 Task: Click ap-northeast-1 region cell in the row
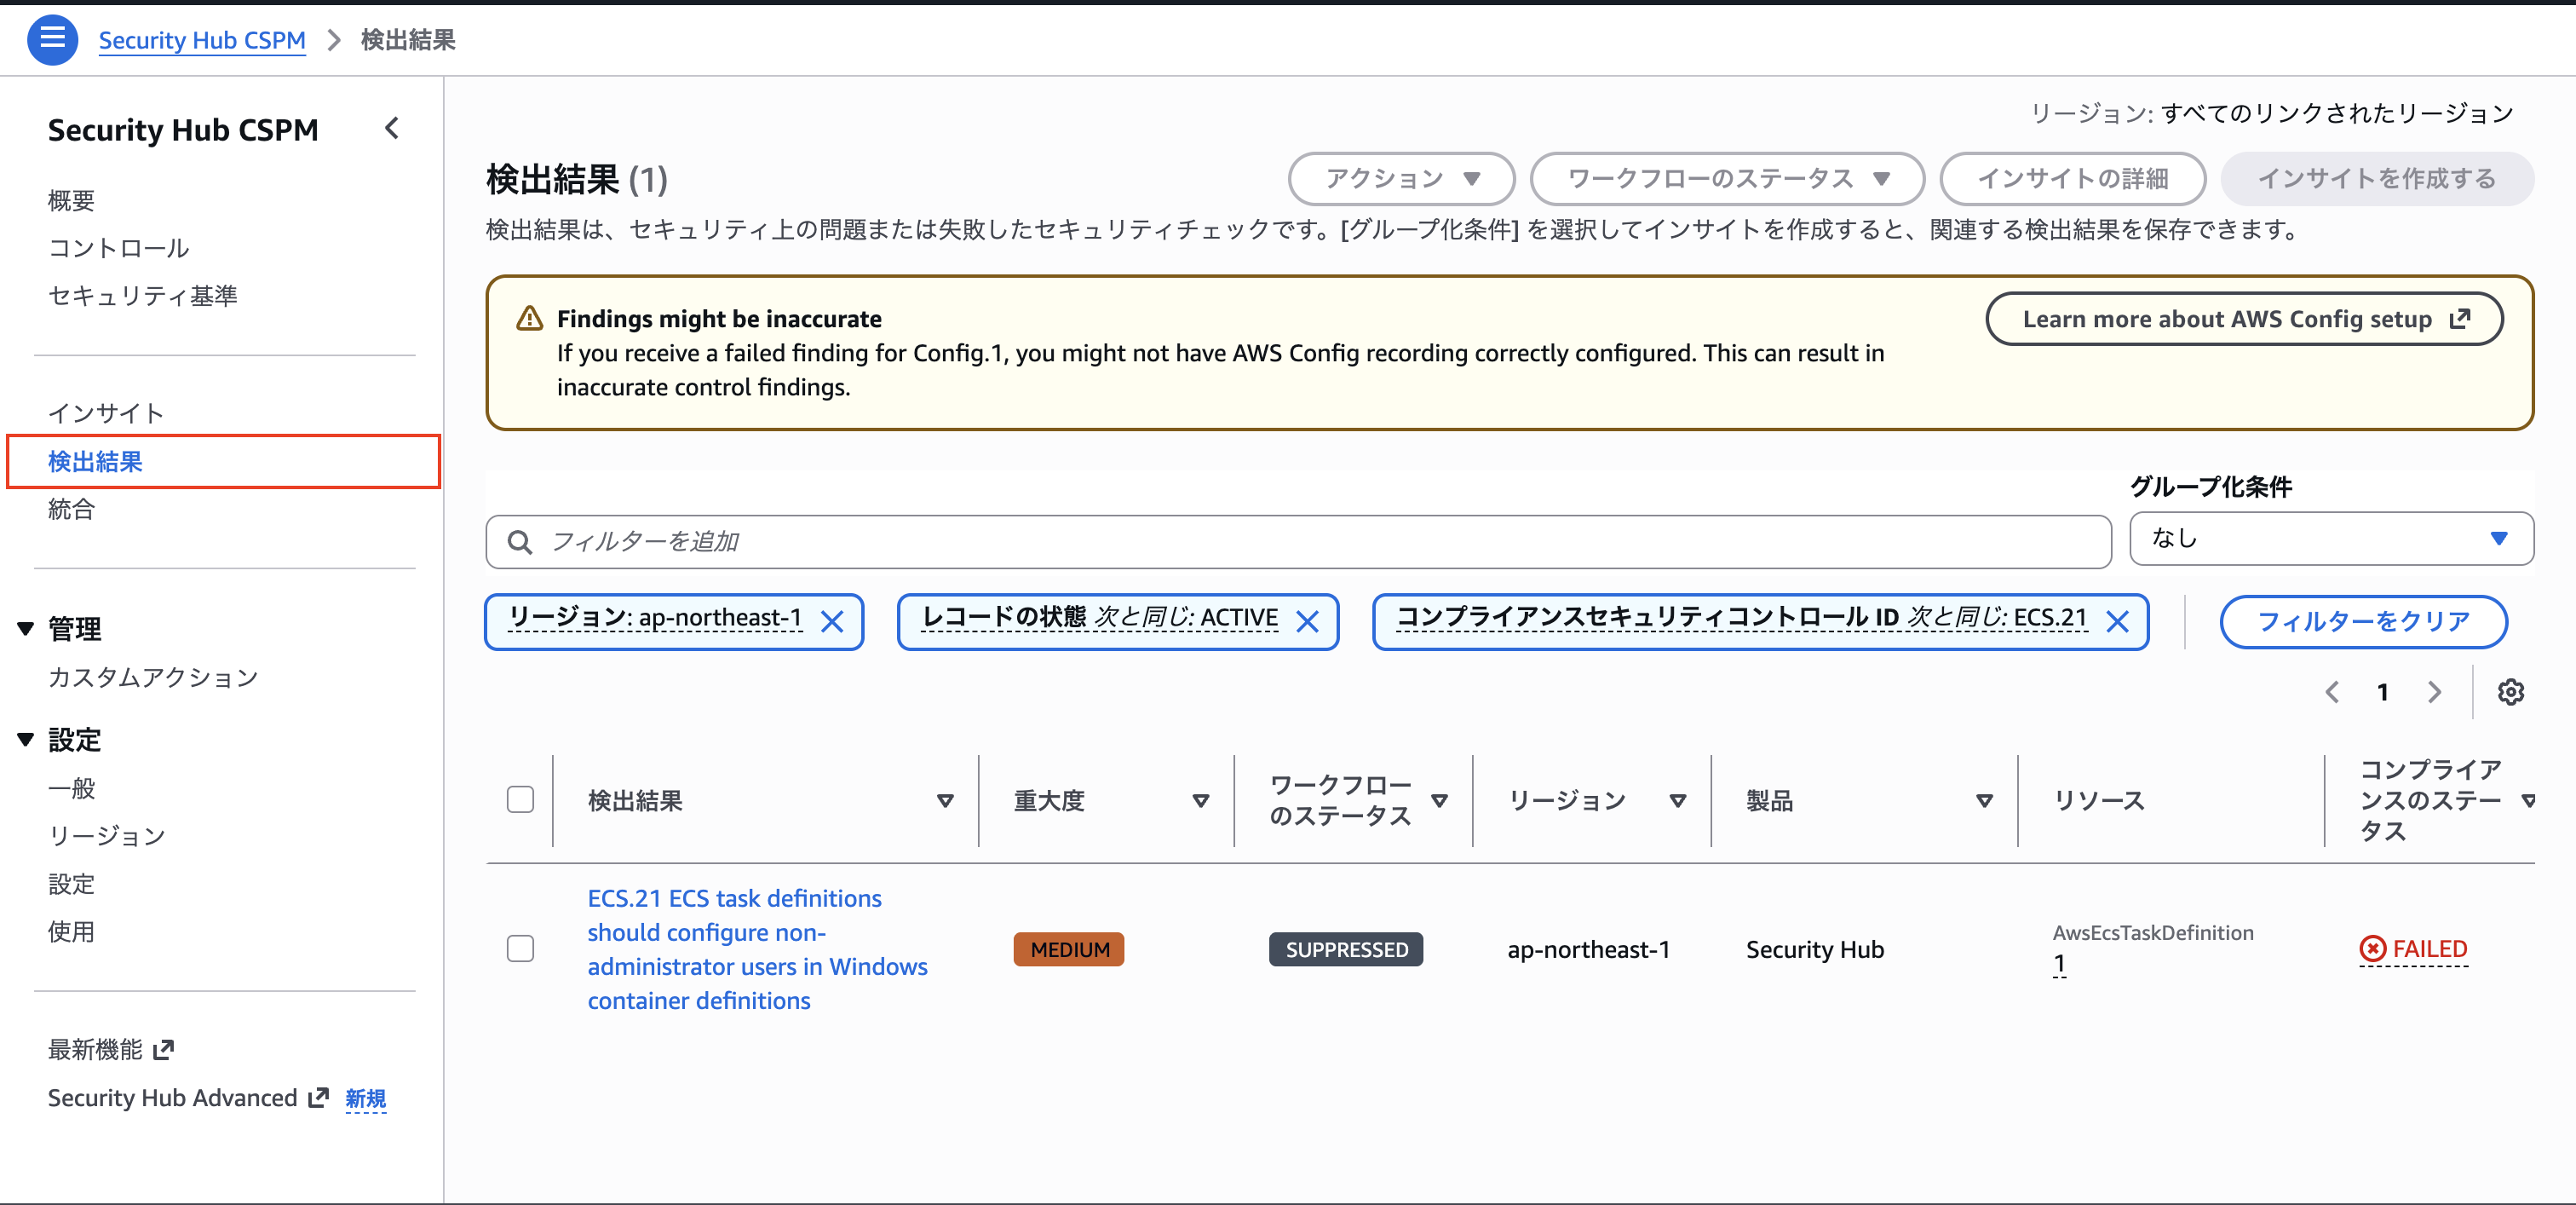coord(1588,949)
